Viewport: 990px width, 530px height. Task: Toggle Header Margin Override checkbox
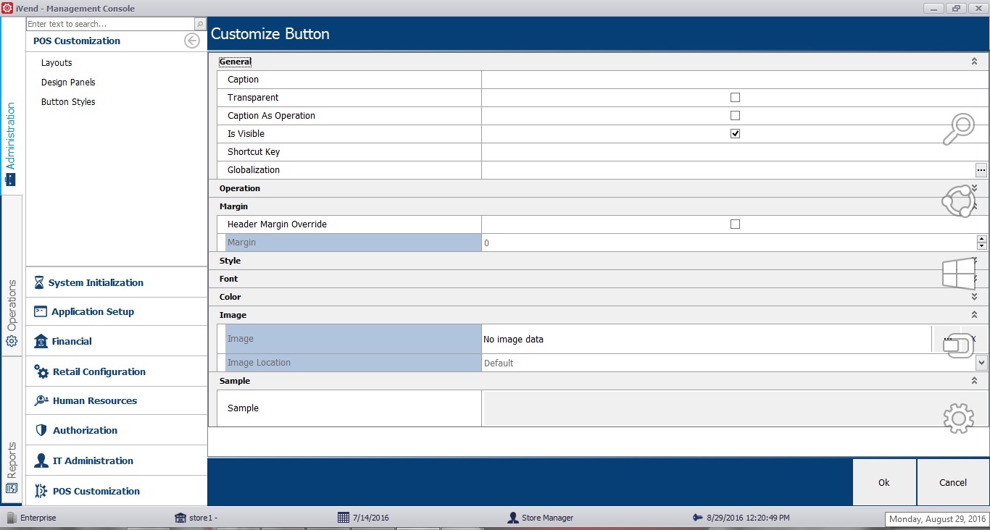click(x=735, y=224)
